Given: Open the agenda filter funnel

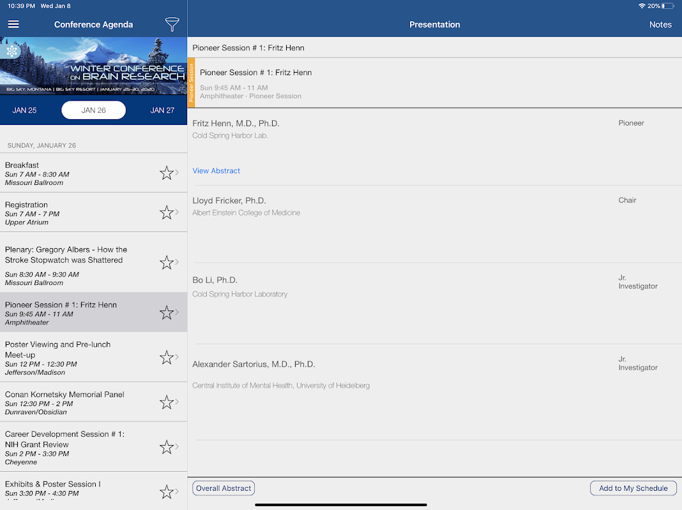Looking at the screenshot, I should pos(172,24).
